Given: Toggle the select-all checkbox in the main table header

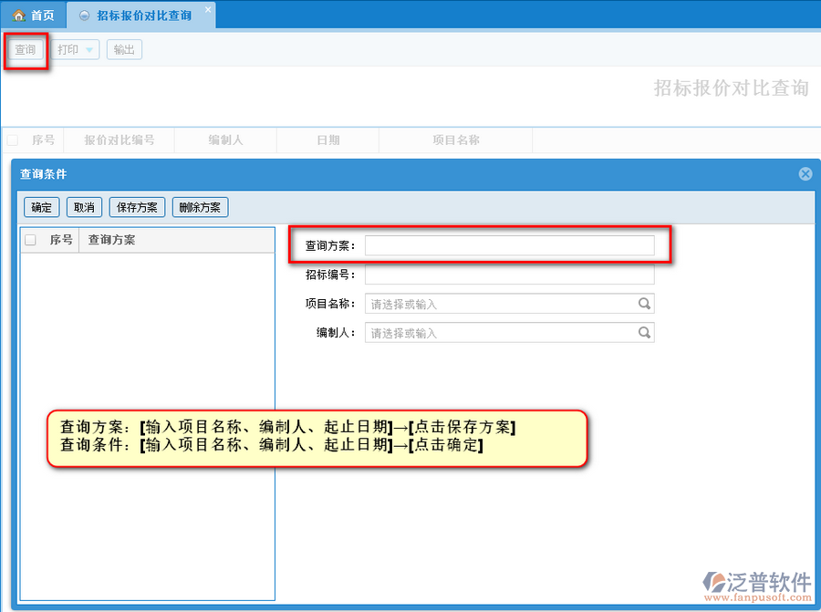Looking at the screenshot, I should (x=13, y=140).
